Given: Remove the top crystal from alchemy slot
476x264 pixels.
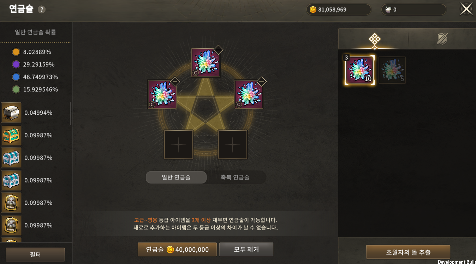Looking at the screenshot, I should pyautogui.click(x=218, y=50).
